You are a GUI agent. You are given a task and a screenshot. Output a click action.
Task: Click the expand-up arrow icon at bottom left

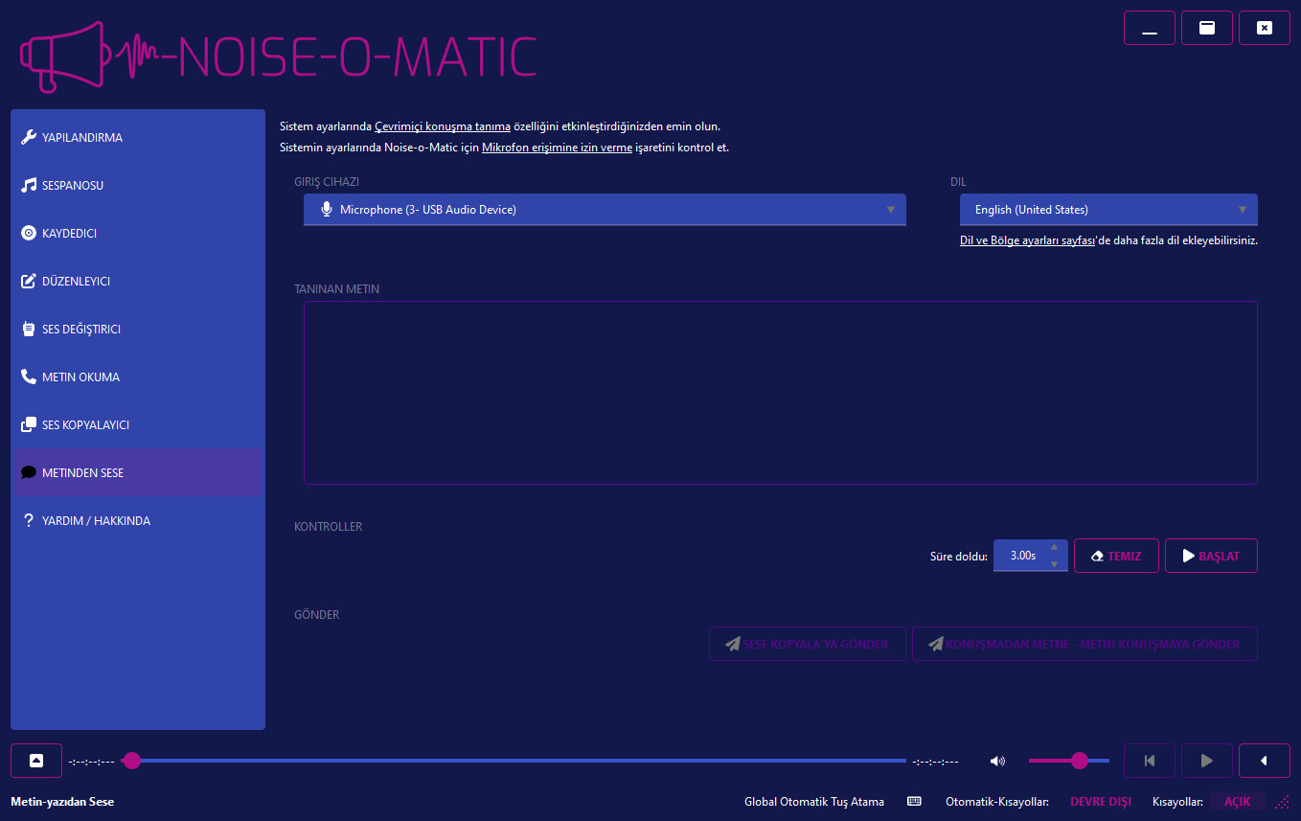click(x=36, y=761)
